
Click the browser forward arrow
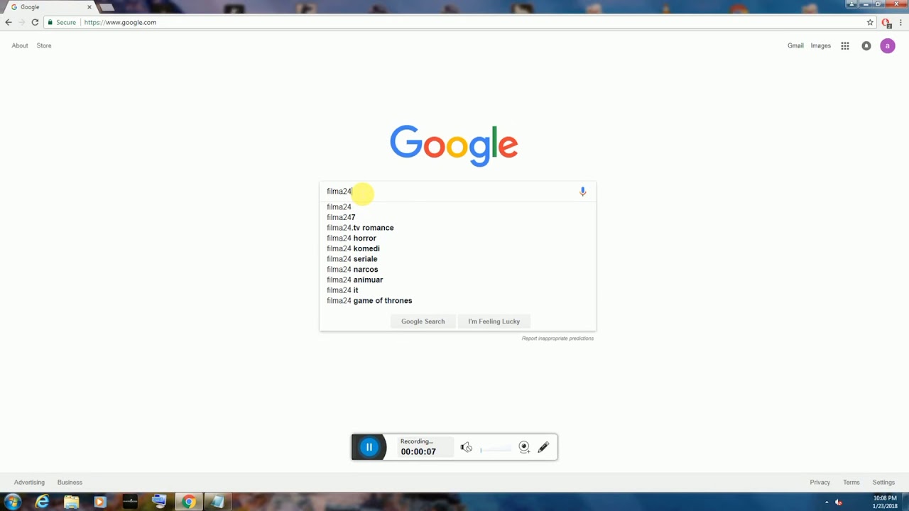click(x=21, y=22)
